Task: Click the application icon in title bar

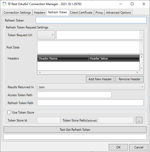Action: [4, 4]
